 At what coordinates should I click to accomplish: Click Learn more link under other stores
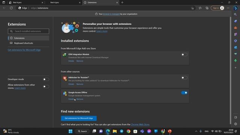coord(20,88)
